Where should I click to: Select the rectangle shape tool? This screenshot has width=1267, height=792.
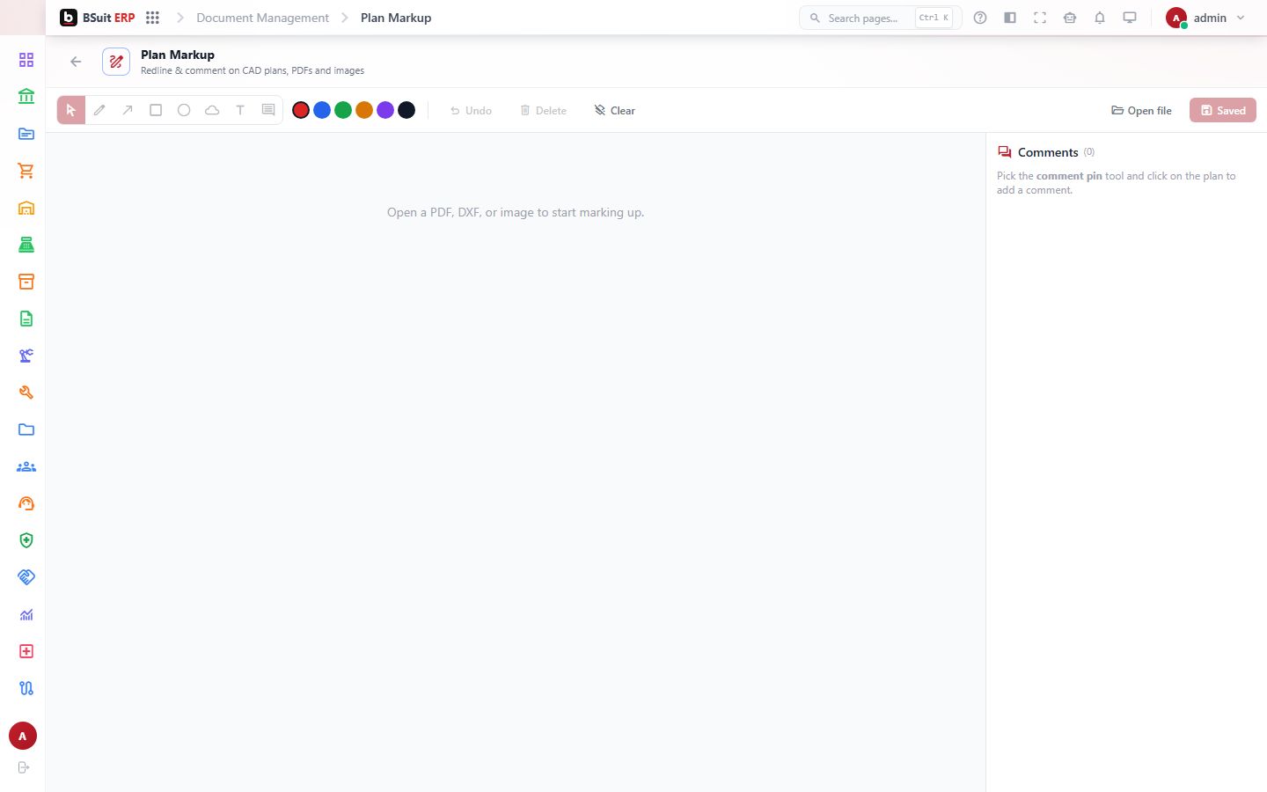156,110
